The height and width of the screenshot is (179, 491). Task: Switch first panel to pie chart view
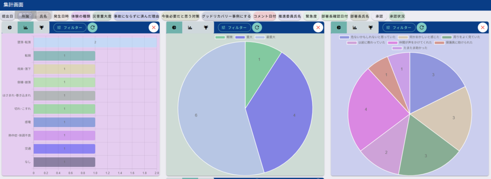coord(10,27)
